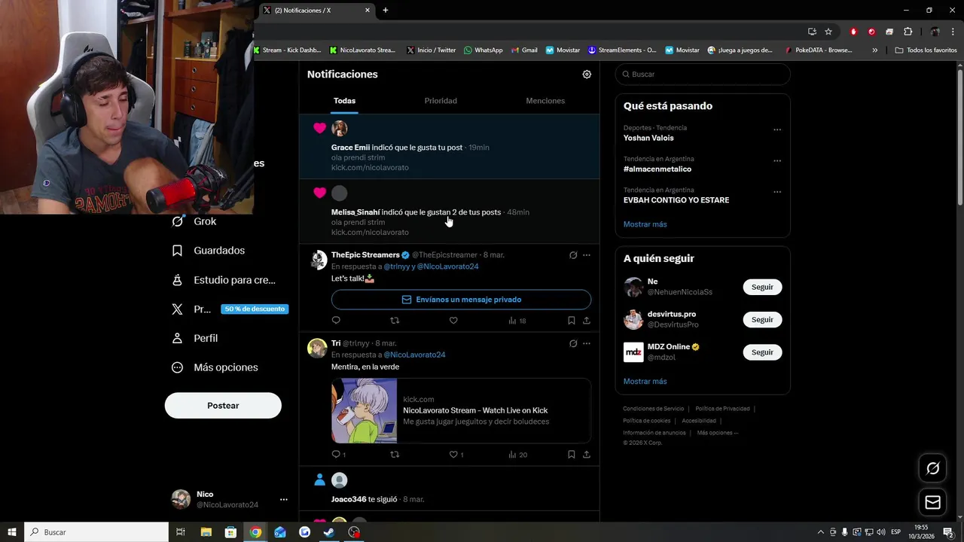Open notification settings gear icon
This screenshot has height=542, width=964.
click(x=587, y=75)
